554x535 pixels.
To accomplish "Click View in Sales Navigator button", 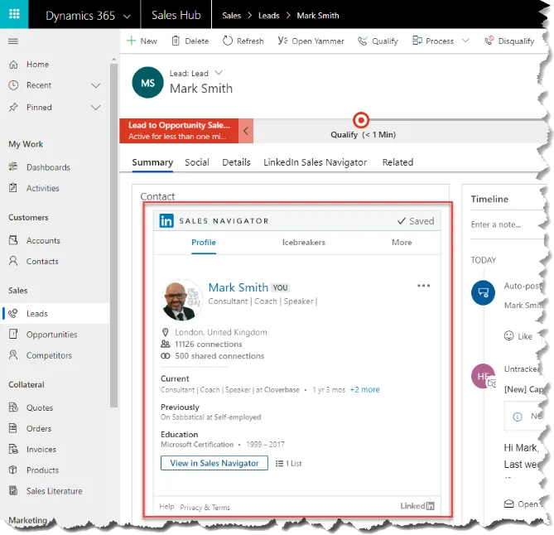I will tap(214, 464).
